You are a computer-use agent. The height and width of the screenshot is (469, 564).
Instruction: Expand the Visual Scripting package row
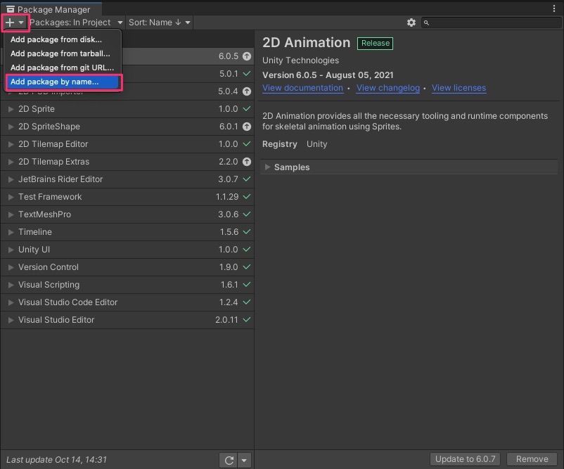point(11,285)
